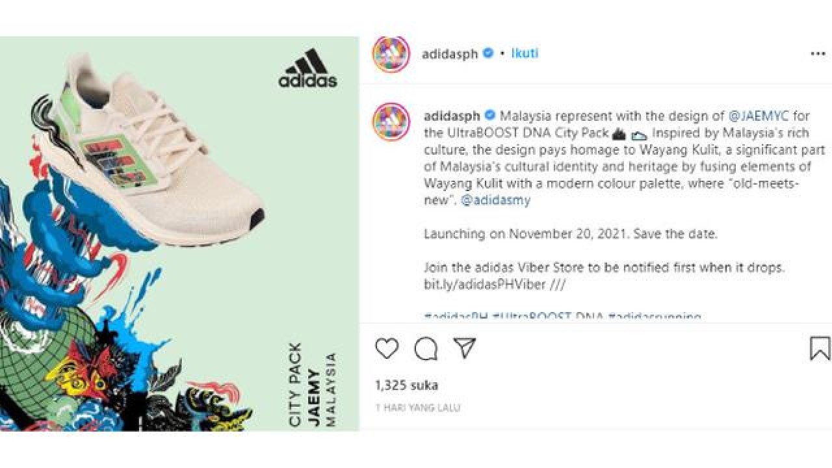This screenshot has width=832, height=468.
Task: Like the post using the heart icon
Action: (387, 348)
